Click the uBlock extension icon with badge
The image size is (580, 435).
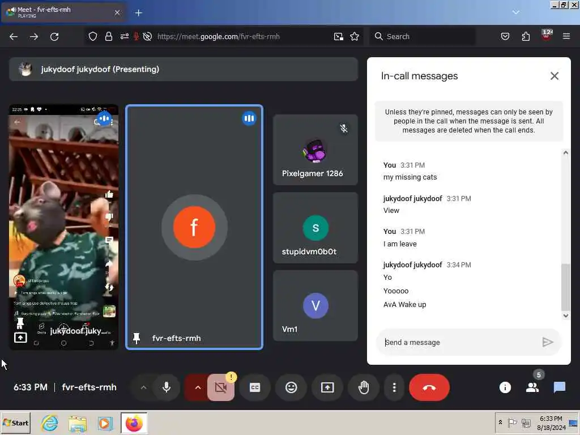coord(547,36)
